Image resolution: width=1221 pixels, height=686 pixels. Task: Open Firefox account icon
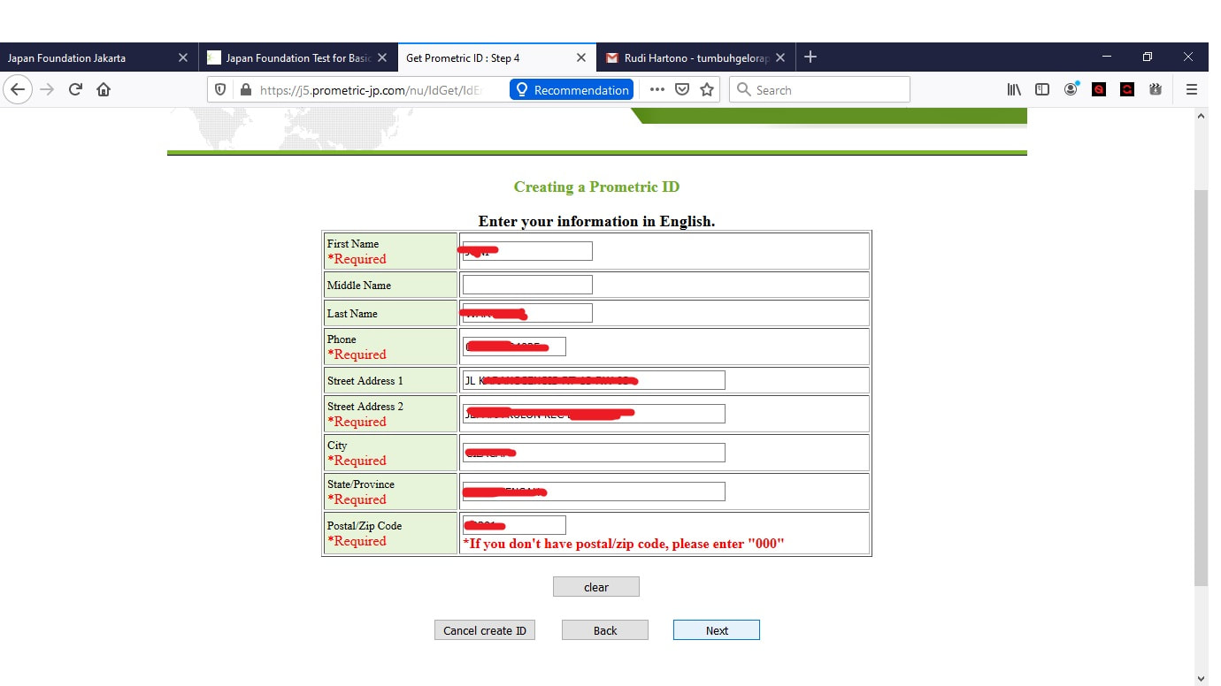[x=1071, y=89]
